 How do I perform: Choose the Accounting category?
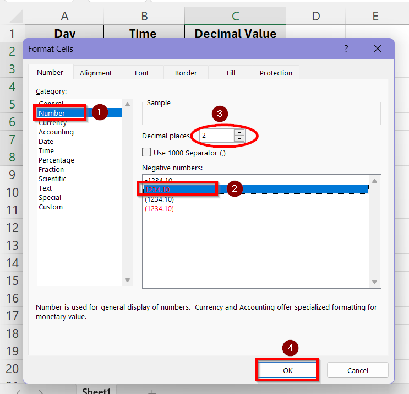79,132
